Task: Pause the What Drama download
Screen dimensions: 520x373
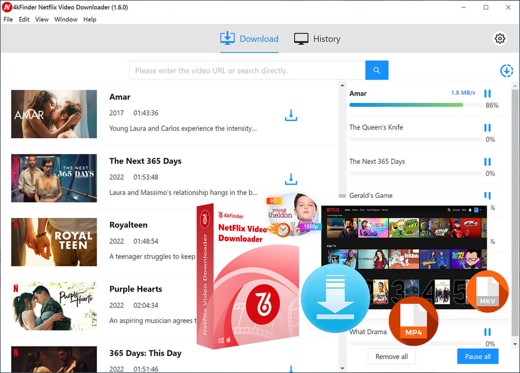Action: click(487, 333)
